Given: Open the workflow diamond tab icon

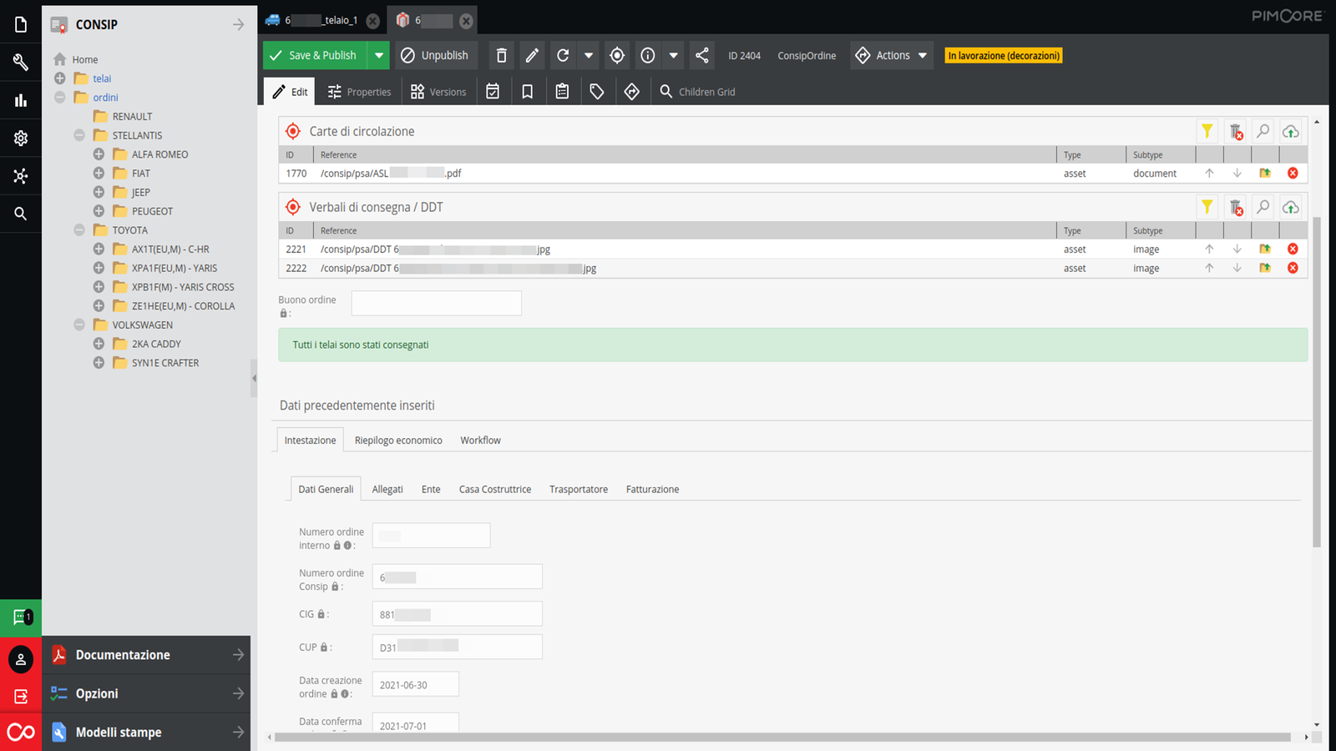Looking at the screenshot, I should tap(632, 92).
